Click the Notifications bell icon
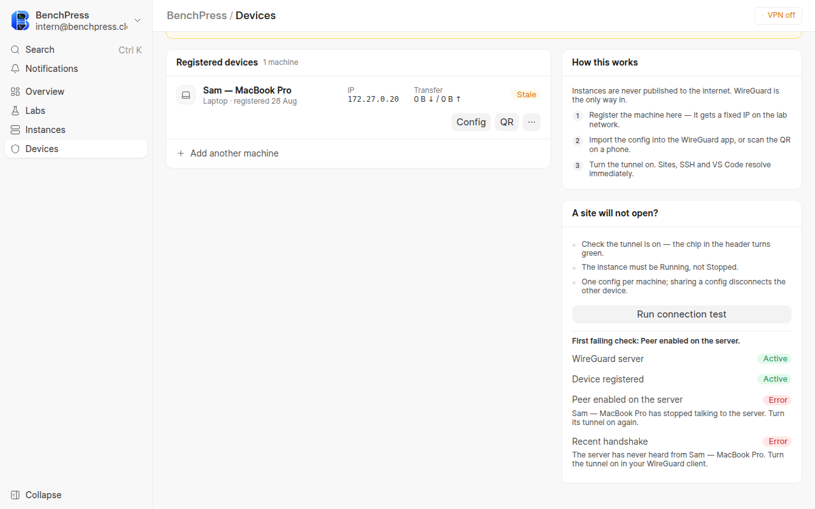Image resolution: width=815 pixels, height=509 pixels. 15,69
